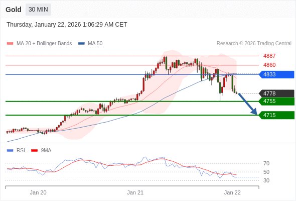
Task: Click the '9MA' legend label
Action: [x=46, y=151]
